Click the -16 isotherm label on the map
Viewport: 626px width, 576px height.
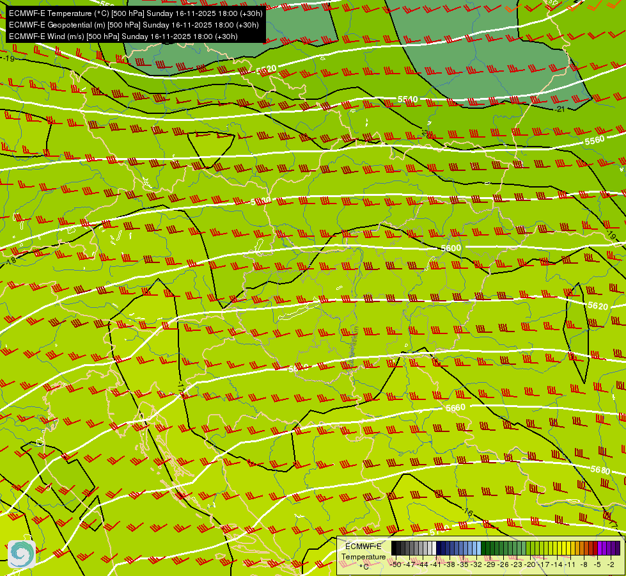(x=467, y=511)
